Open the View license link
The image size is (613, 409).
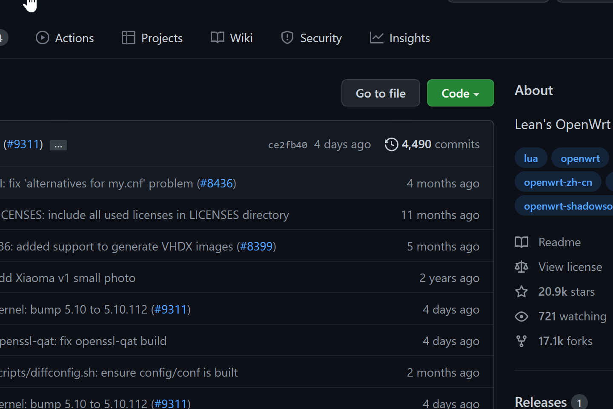pyautogui.click(x=570, y=267)
